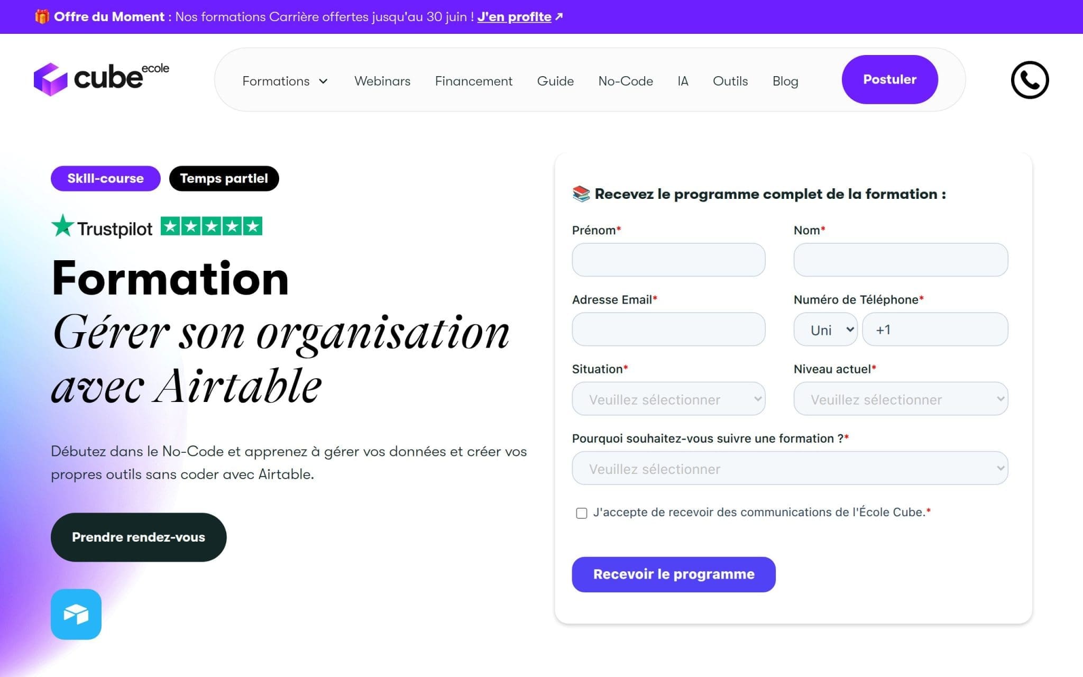Click Prendre rendez-vous button
This screenshot has width=1083, height=677.
click(139, 537)
